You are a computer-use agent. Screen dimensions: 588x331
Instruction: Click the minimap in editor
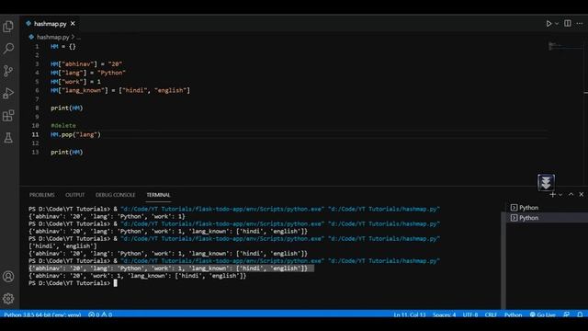(566, 47)
